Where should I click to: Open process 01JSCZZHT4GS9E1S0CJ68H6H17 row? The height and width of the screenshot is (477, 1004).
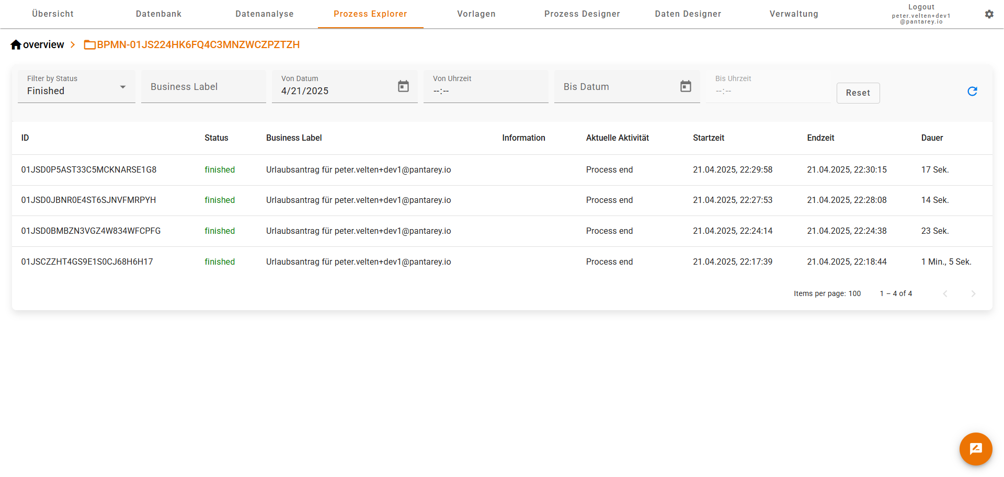click(x=87, y=262)
